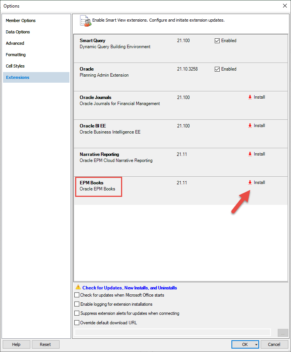Enable check for updates when Office starts
Image resolution: width=291 pixels, height=352 pixels.
pos(77,295)
